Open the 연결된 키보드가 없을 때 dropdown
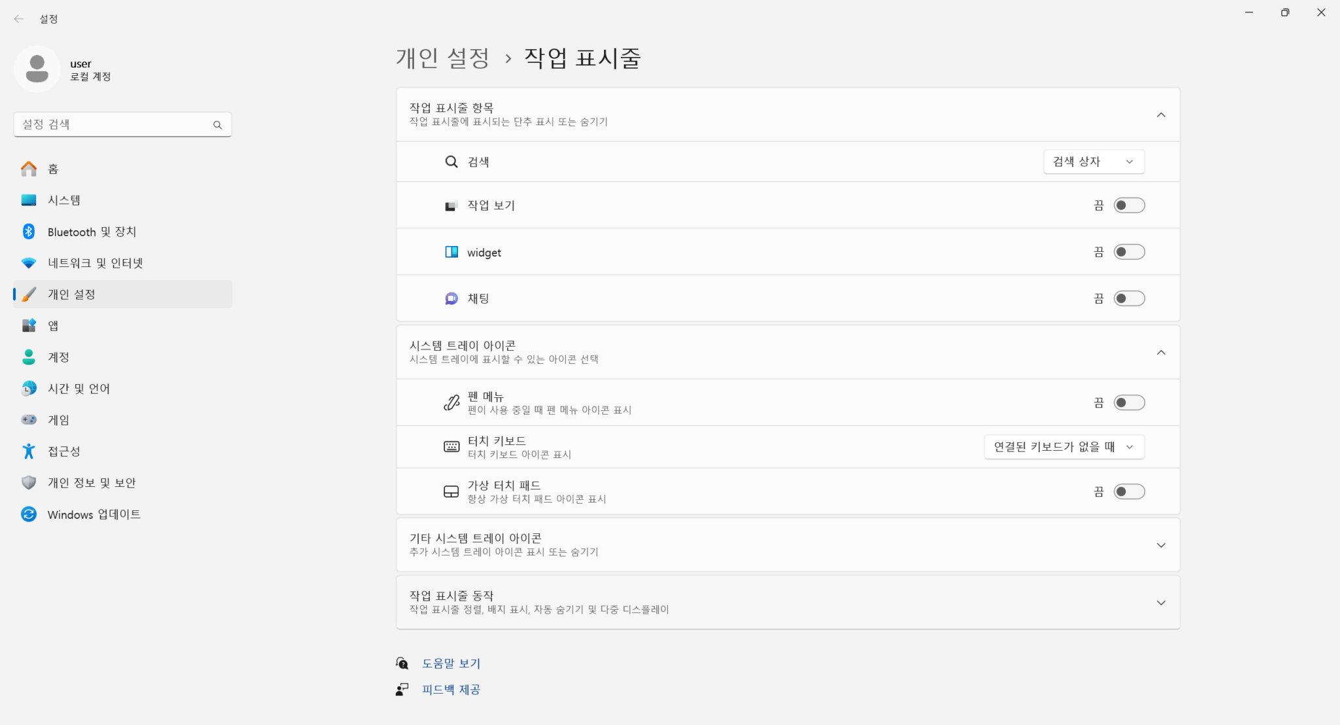The image size is (1340, 725). click(x=1063, y=447)
